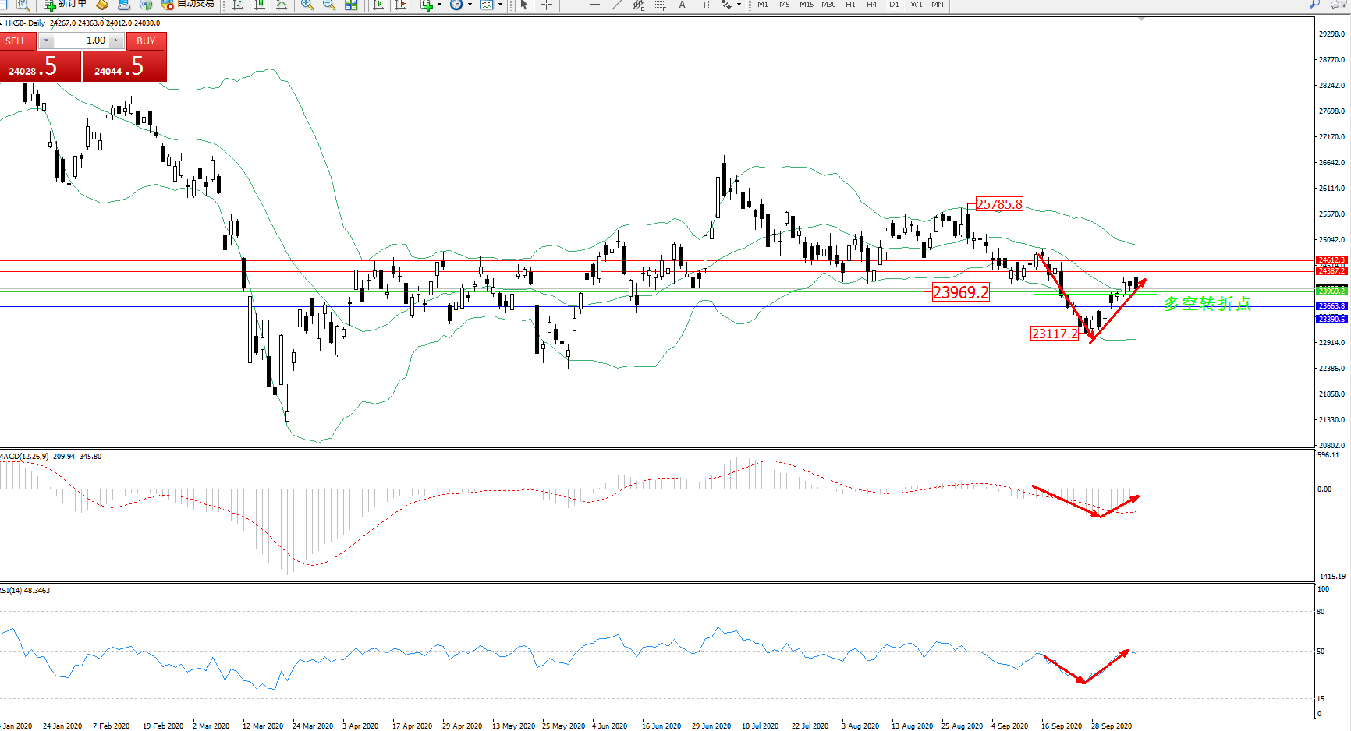Viewport: 1351px width, 731px height.
Task: Open the chart templates dropdown arrow
Action: pos(500,5)
